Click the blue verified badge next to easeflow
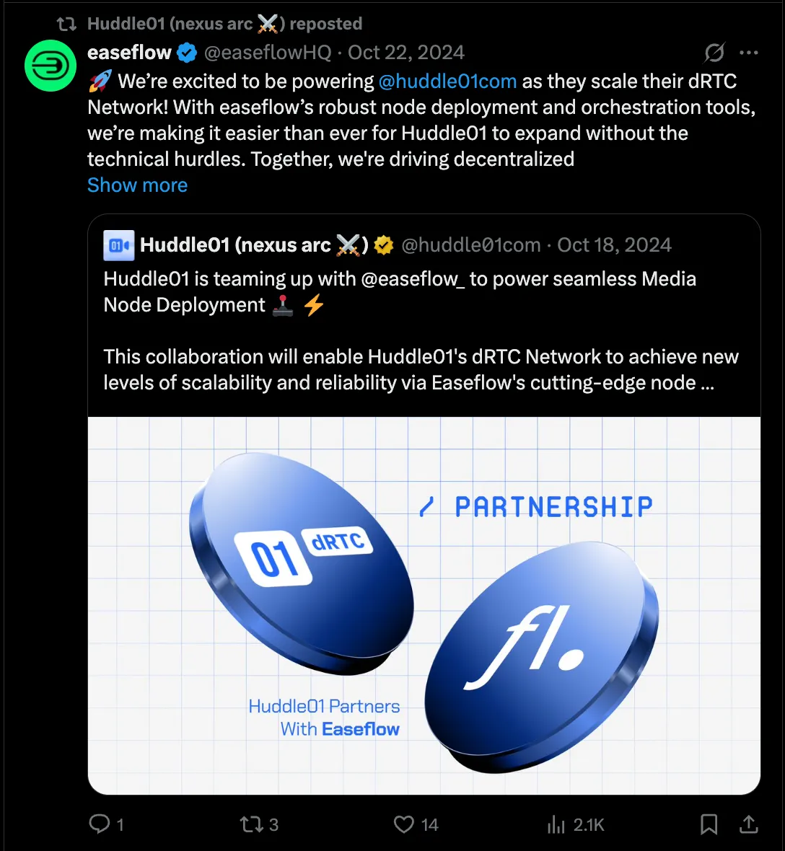Image resolution: width=785 pixels, height=851 pixels. click(188, 53)
